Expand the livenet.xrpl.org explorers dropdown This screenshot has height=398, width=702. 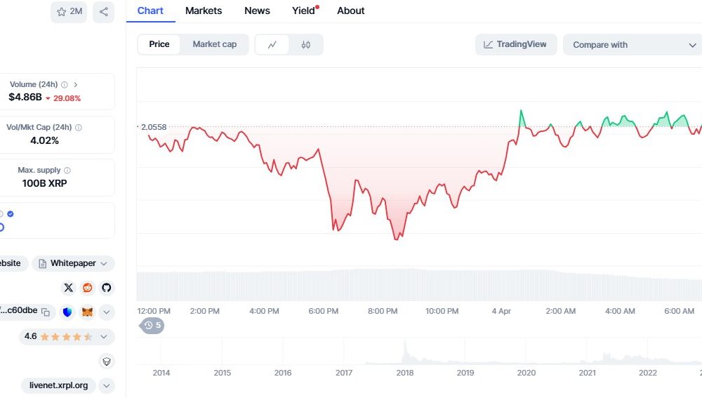[107, 385]
